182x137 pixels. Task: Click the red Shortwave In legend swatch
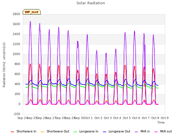pos(13,132)
